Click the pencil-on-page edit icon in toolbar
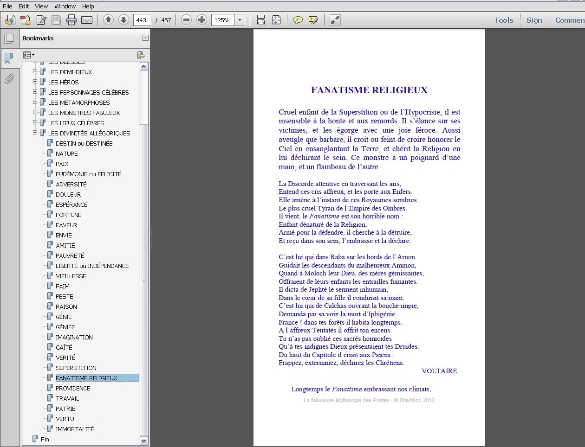Image resolution: width=585 pixels, height=447 pixels. click(41, 20)
